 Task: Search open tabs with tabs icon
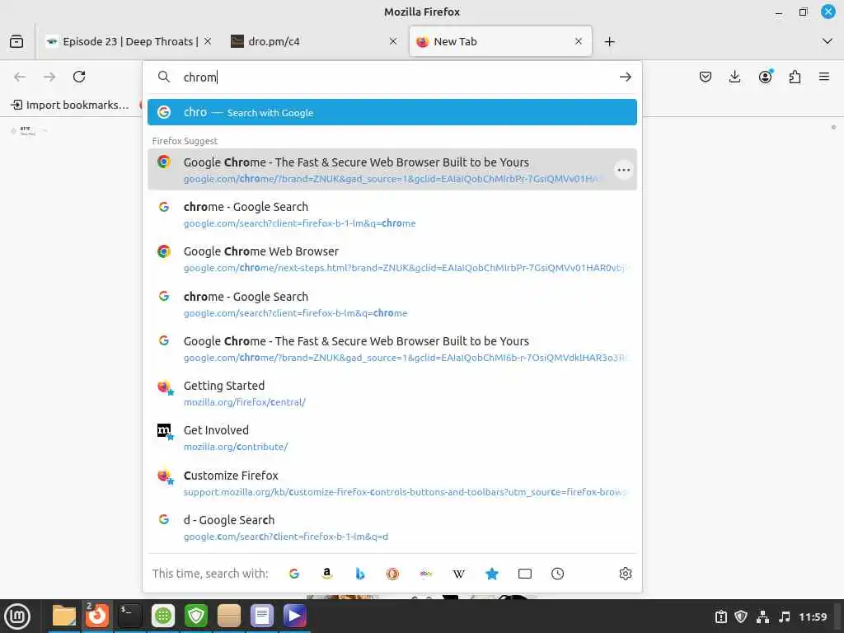click(525, 574)
